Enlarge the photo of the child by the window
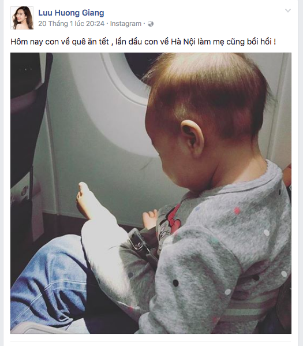Image resolution: width=303 pixels, height=346 pixels. [151, 193]
